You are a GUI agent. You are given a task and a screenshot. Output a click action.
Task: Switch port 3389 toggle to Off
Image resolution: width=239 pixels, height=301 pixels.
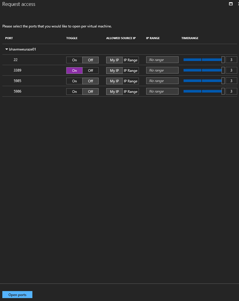91,71
